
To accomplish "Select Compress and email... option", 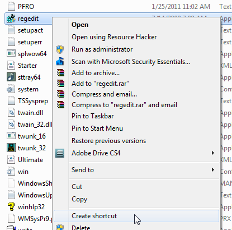I will [104, 94].
